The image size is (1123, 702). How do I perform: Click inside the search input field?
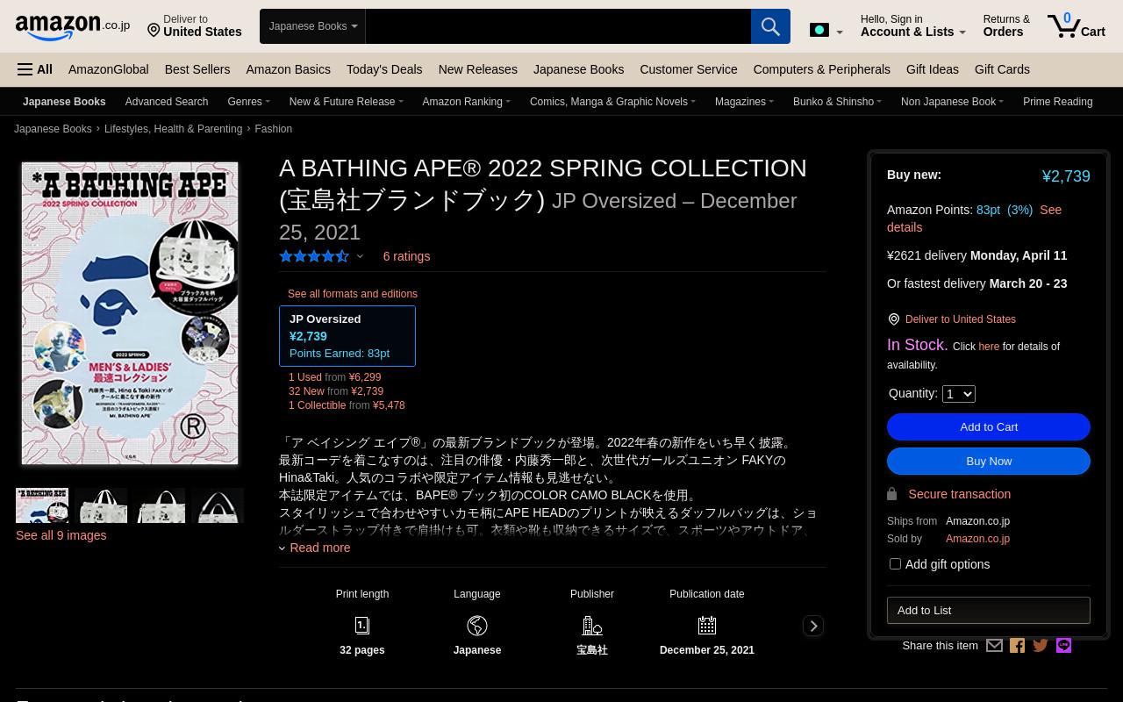coord(558,26)
